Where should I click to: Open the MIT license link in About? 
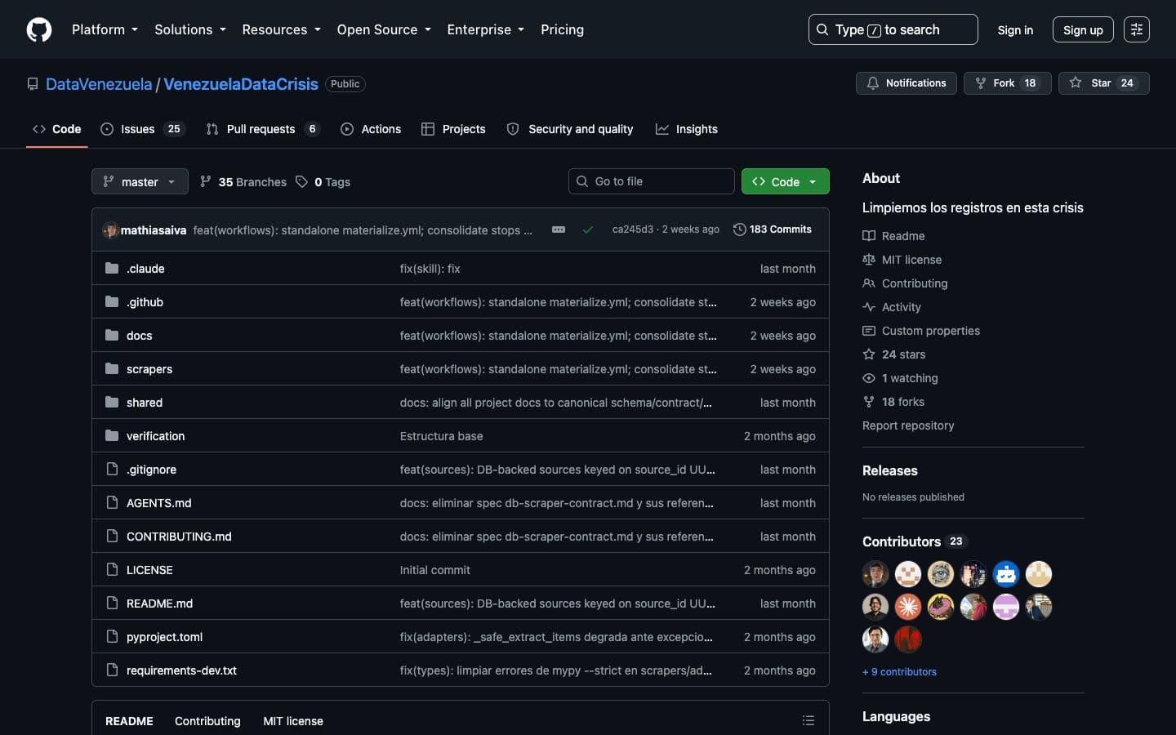[902, 260]
